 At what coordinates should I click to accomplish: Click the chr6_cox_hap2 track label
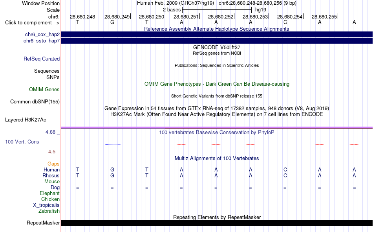pos(42,35)
